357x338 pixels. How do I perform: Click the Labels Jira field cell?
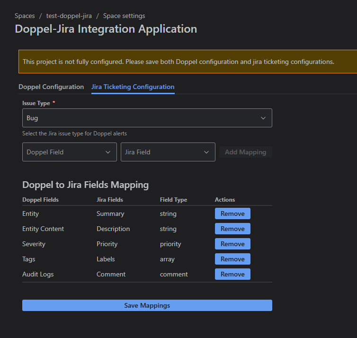pyautogui.click(x=106, y=259)
